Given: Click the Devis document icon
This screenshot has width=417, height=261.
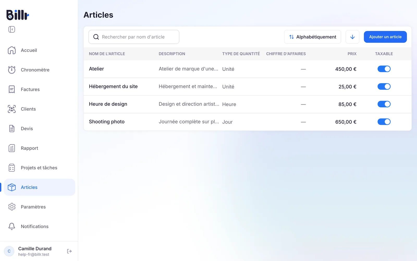Looking at the screenshot, I should (12, 128).
